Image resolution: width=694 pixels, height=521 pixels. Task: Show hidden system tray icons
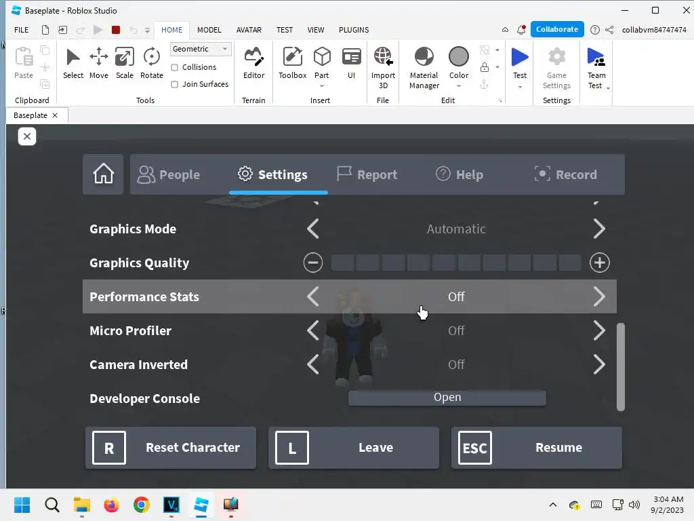553,505
